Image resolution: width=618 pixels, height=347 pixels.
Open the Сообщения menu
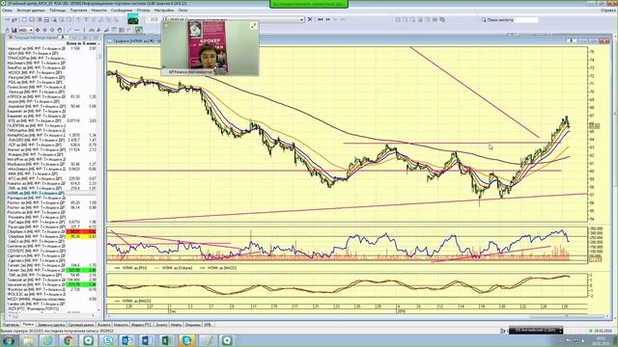[x=122, y=11]
